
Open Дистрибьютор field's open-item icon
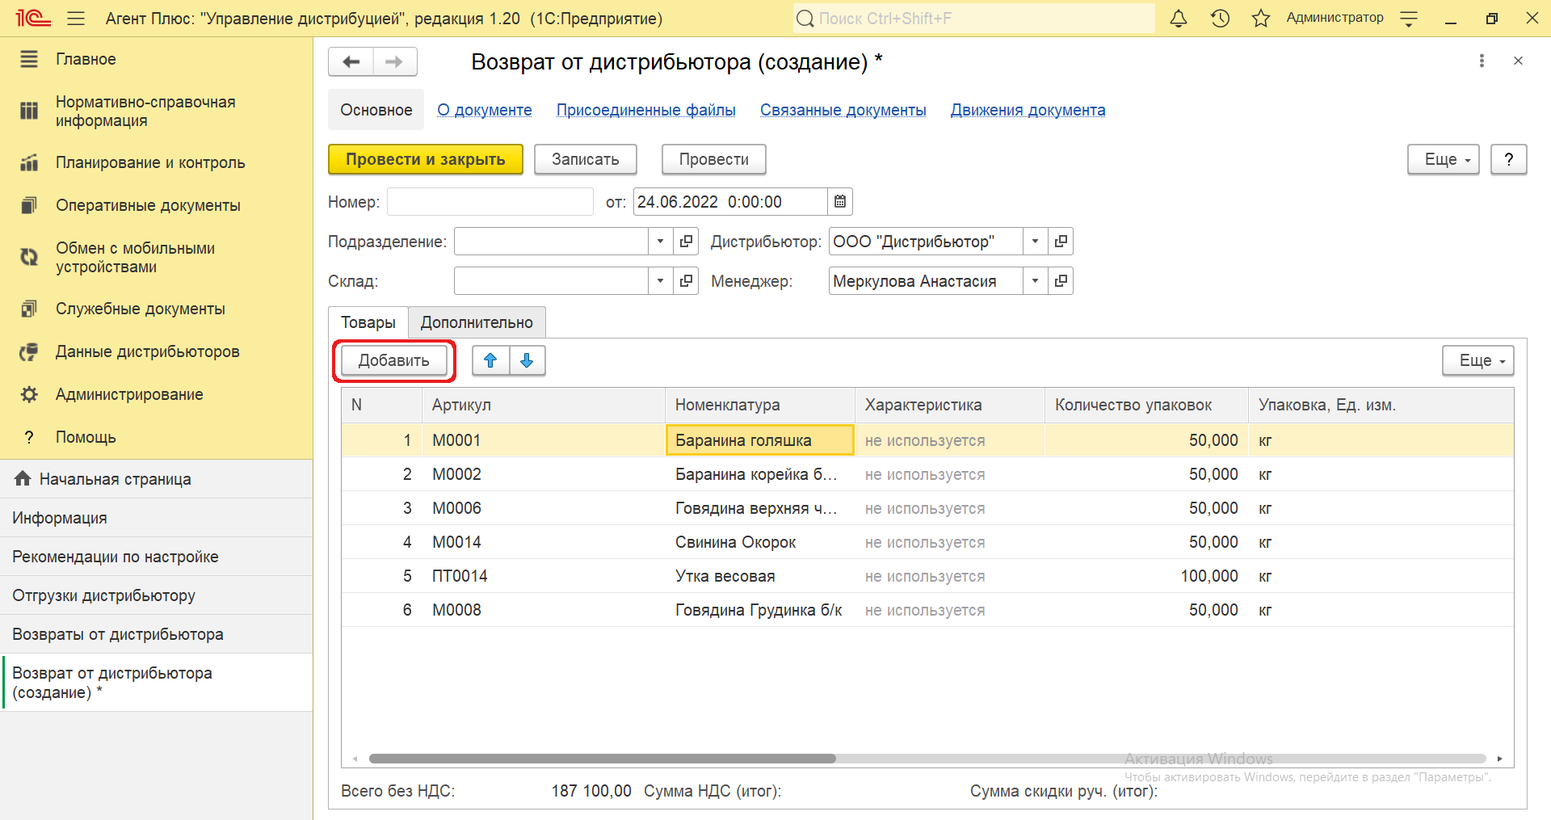point(1061,242)
